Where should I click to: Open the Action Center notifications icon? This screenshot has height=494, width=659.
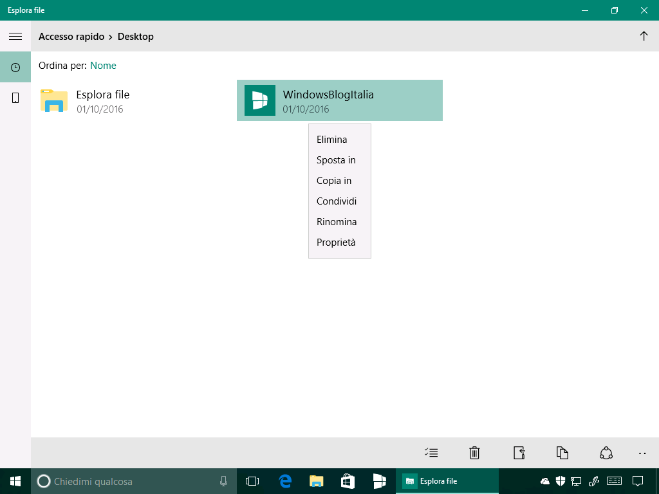(x=638, y=481)
